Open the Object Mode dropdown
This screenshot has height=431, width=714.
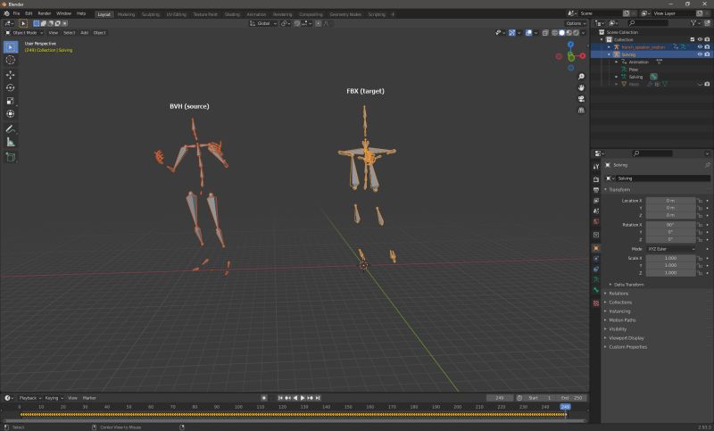point(24,33)
